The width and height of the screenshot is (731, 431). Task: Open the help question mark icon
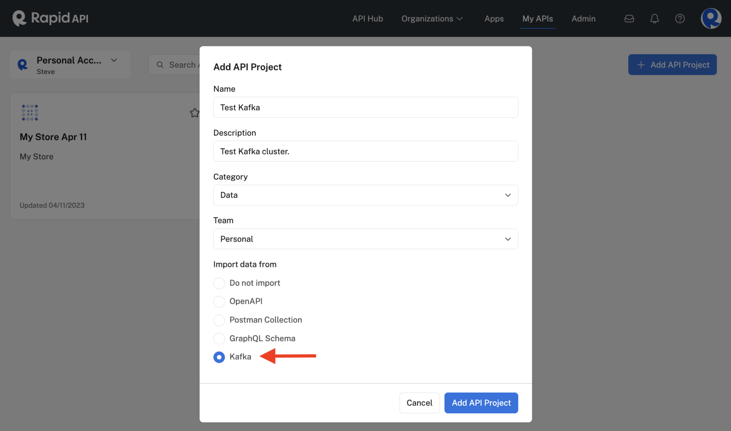[x=680, y=19]
